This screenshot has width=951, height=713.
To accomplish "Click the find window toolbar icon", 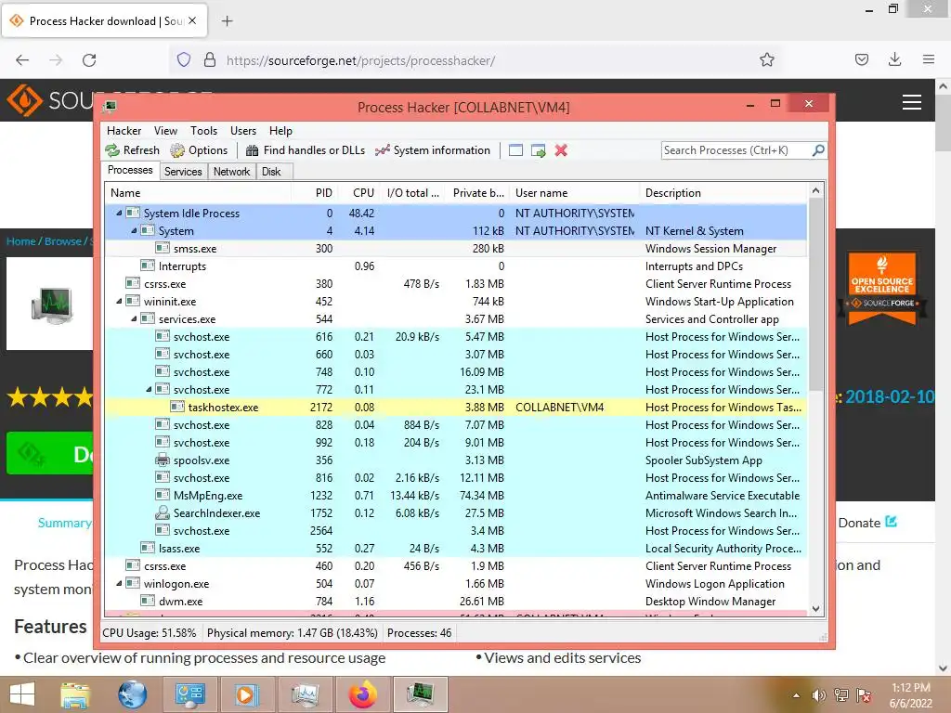I will pos(515,150).
